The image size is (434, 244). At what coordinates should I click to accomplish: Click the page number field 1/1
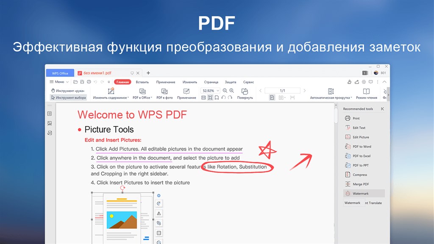tap(282, 91)
